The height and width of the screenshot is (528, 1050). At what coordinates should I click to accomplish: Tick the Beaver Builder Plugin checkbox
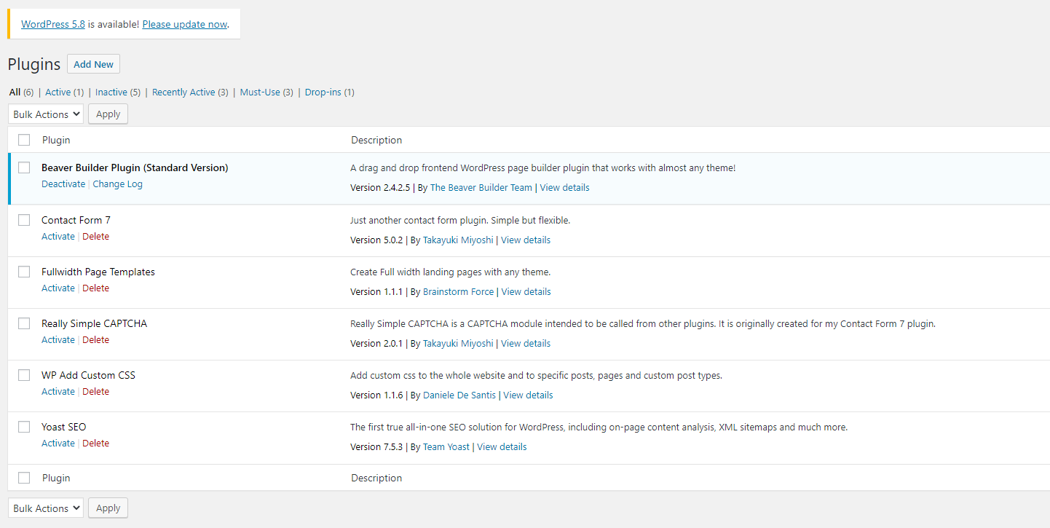coord(24,168)
